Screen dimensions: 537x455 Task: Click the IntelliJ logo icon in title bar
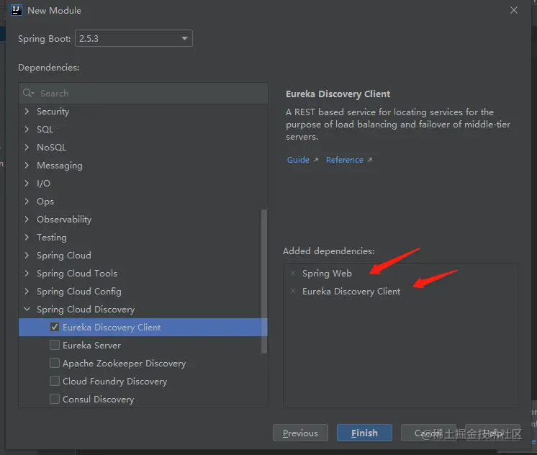(17, 10)
